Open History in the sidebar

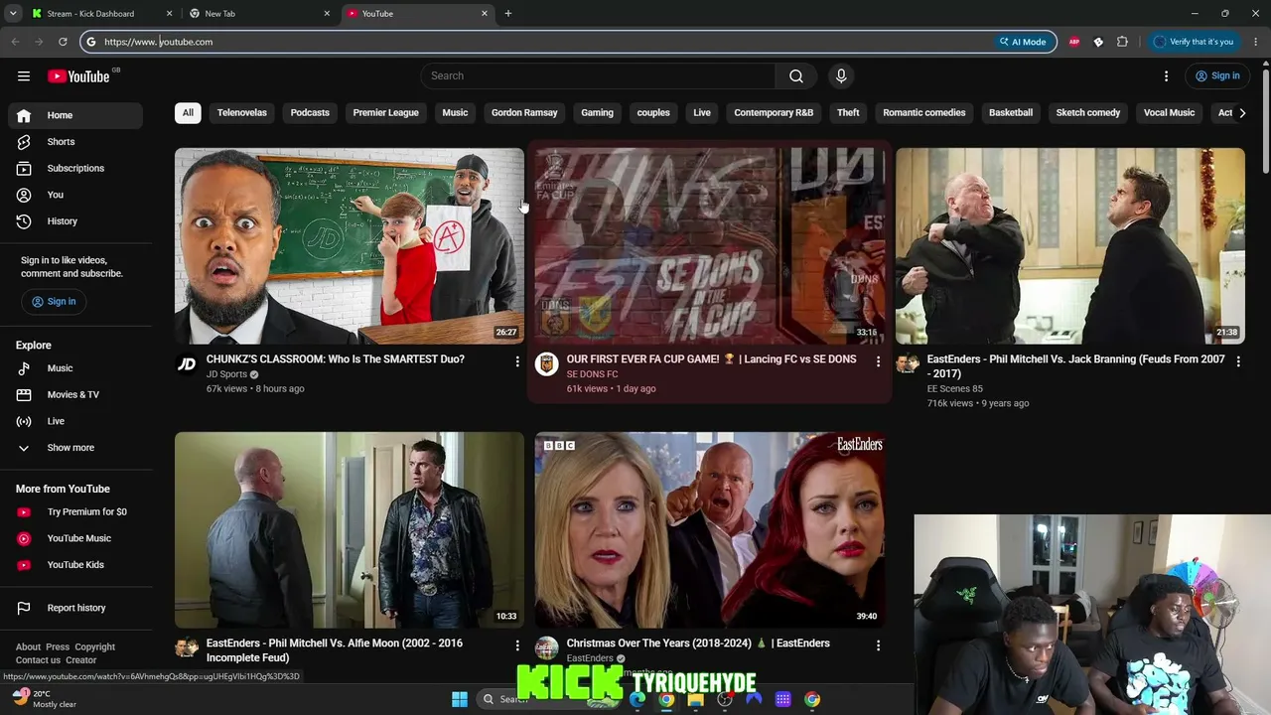[x=75, y=221]
